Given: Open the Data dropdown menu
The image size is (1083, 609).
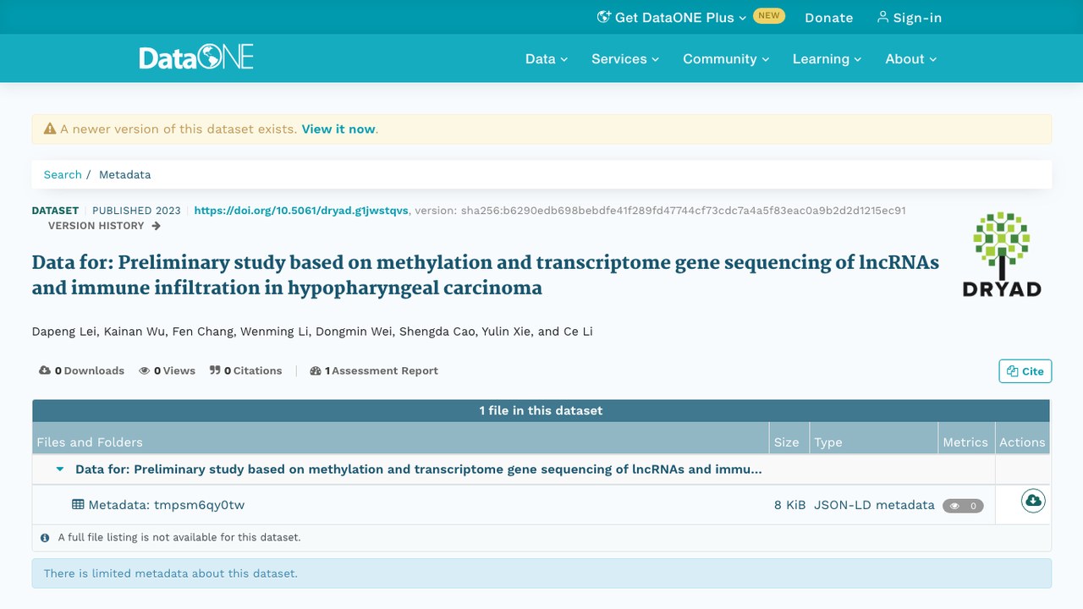Looking at the screenshot, I should point(547,58).
